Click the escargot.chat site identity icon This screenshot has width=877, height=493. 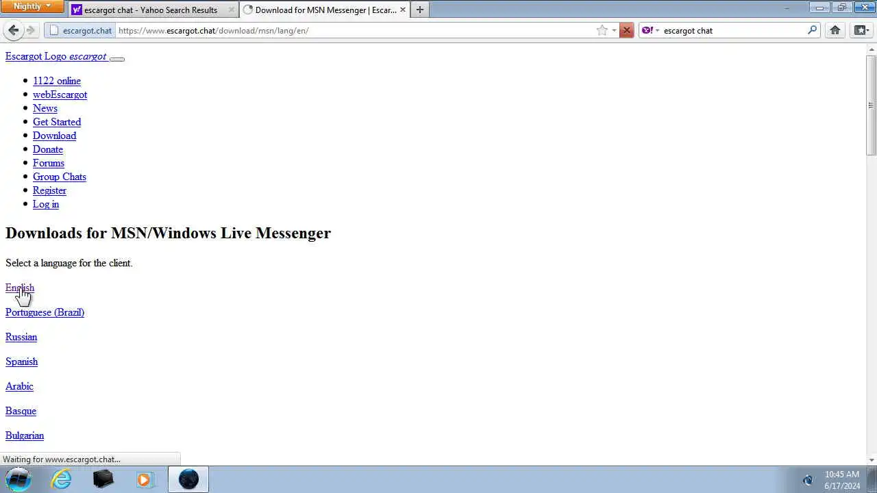click(79, 30)
